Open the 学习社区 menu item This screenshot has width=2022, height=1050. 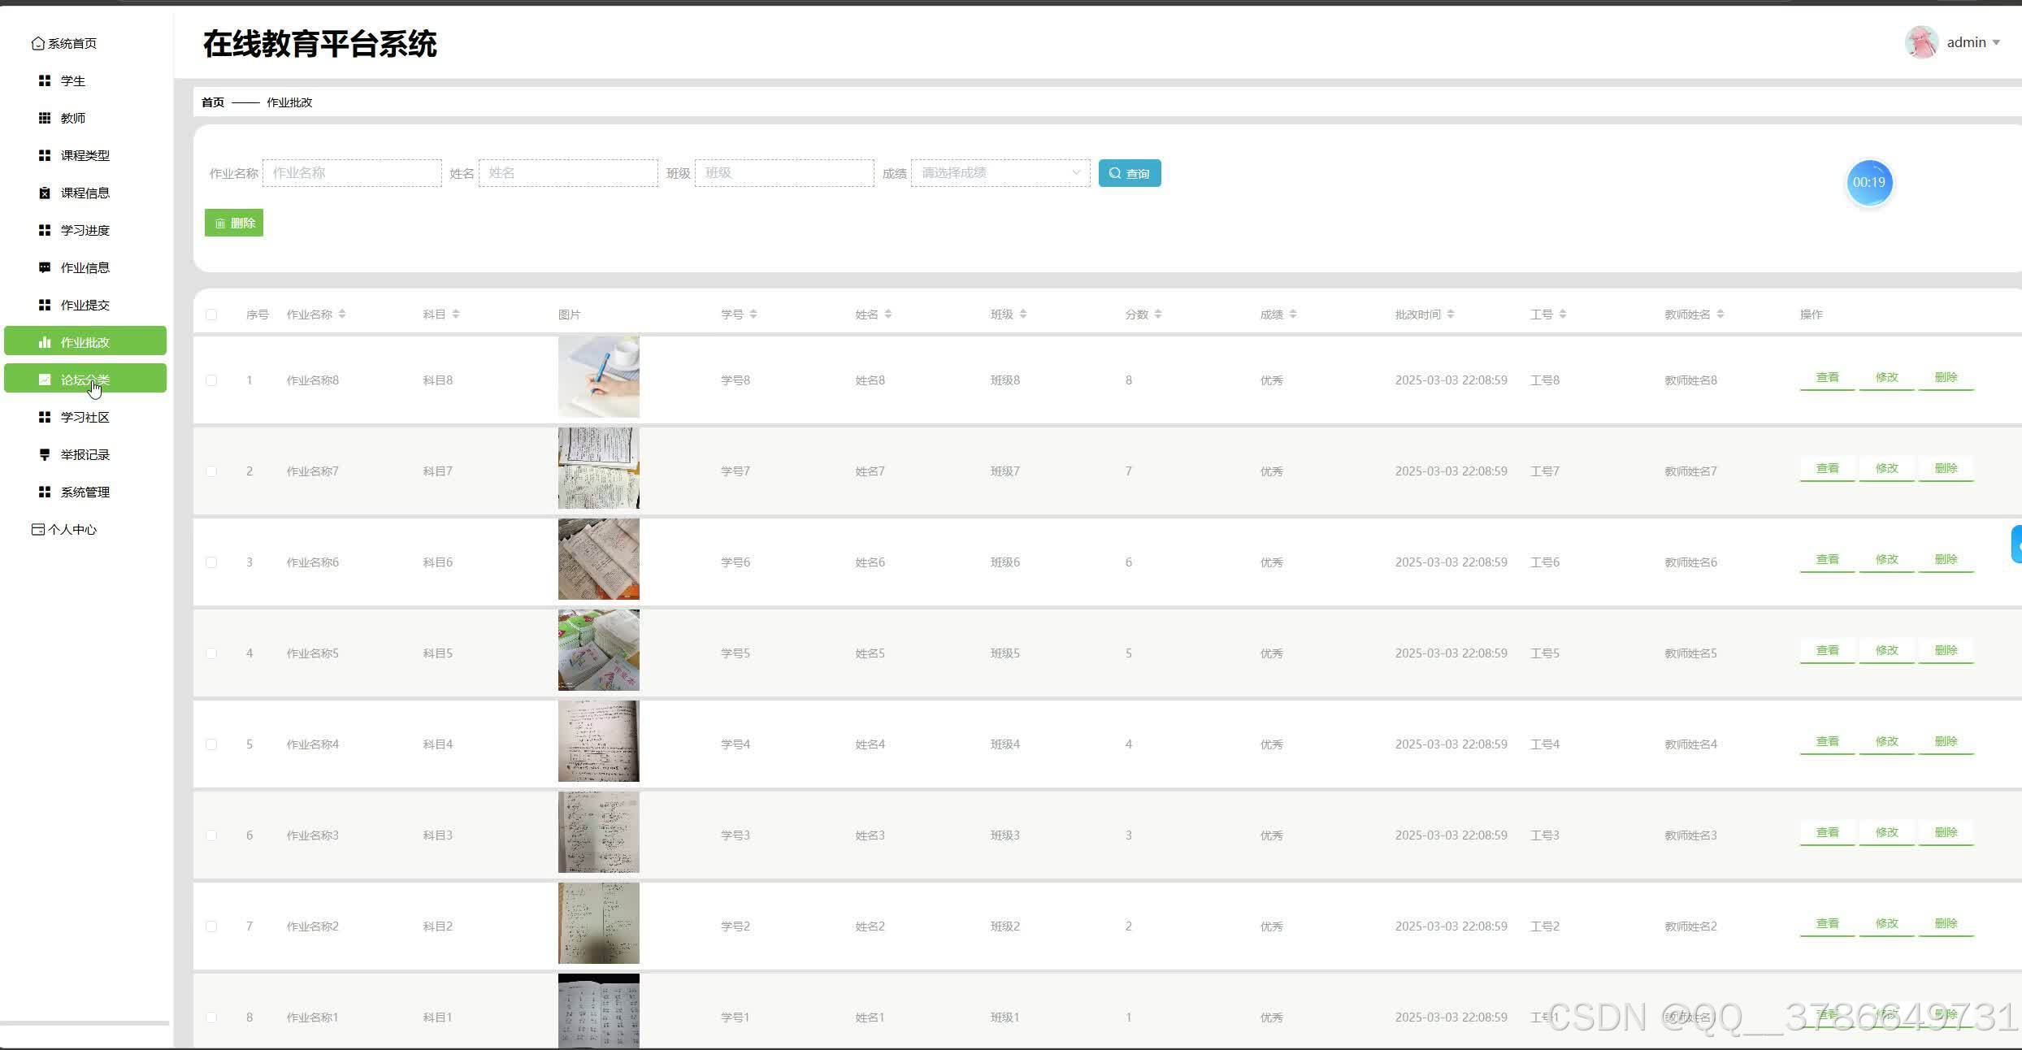85,417
